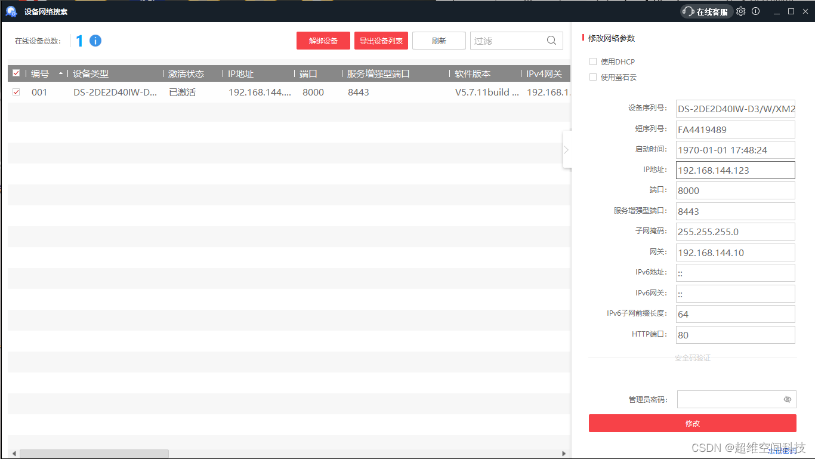
Task: Click the 导出设备列表 button
Action: coord(381,41)
